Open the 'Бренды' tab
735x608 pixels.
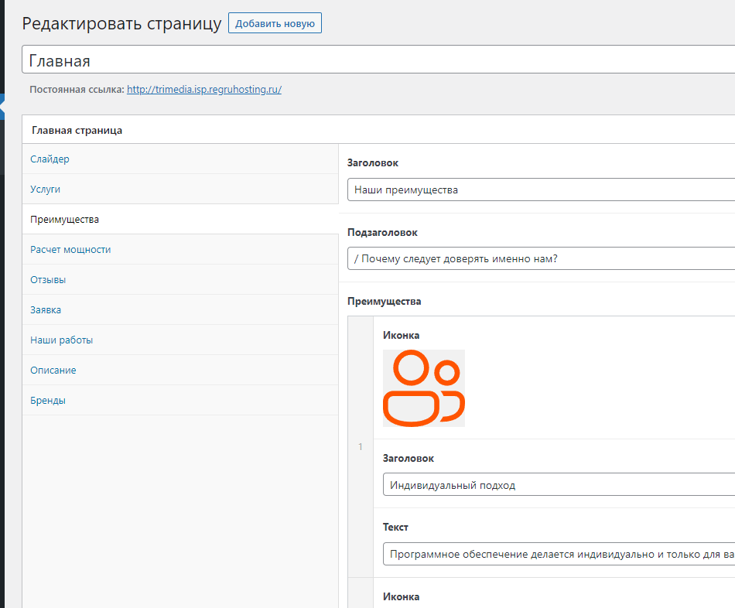180,401
